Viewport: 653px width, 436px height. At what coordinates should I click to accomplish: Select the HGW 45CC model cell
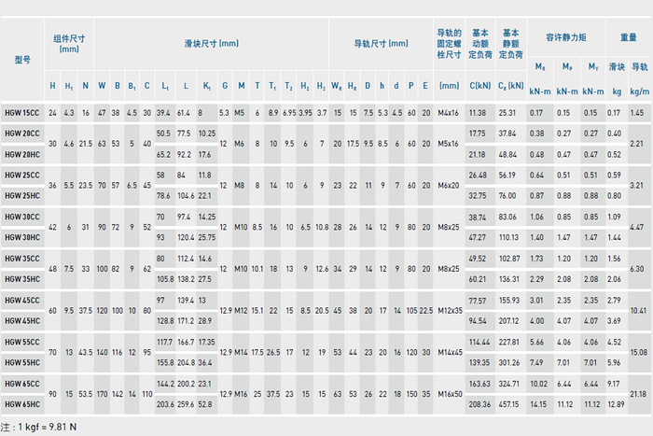point(22,300)
